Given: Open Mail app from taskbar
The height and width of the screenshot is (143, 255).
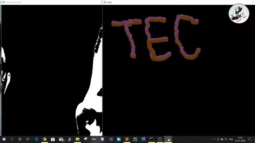Looking at the screenshot, I should pos(61,139).
